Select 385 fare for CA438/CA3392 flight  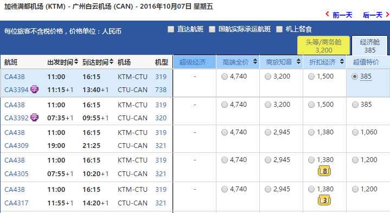click(x=355, y=105)
